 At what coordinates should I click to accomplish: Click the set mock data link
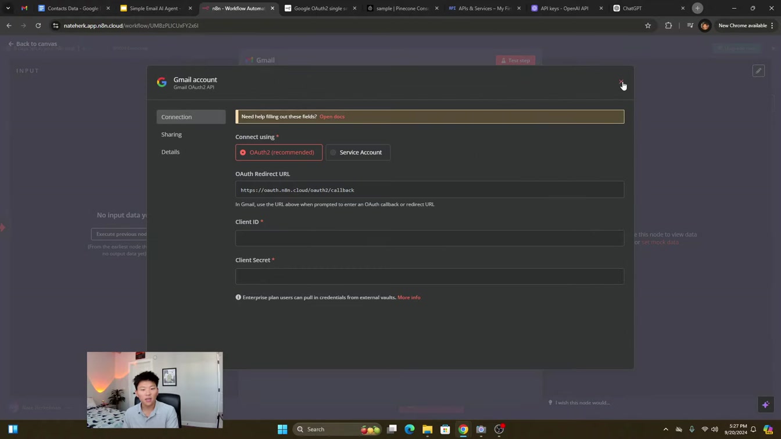click(660, 242)
